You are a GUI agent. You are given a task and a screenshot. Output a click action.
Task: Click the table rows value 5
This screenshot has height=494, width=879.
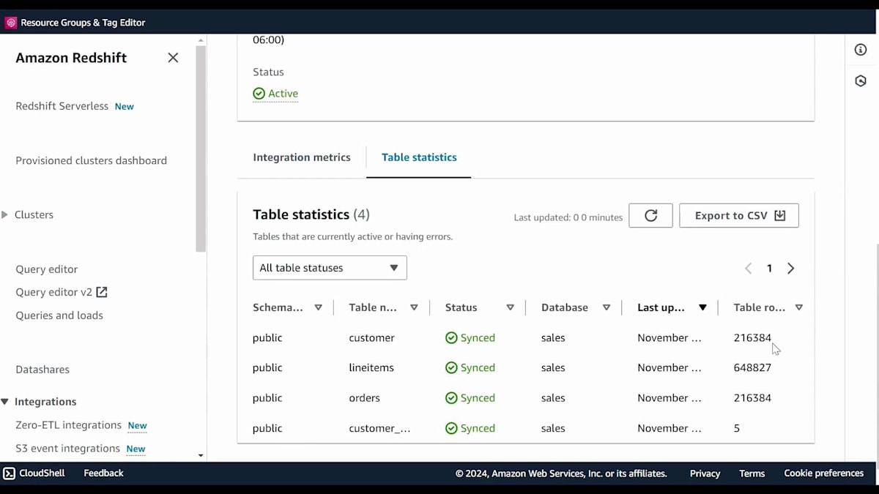click(x=737, y=428)
